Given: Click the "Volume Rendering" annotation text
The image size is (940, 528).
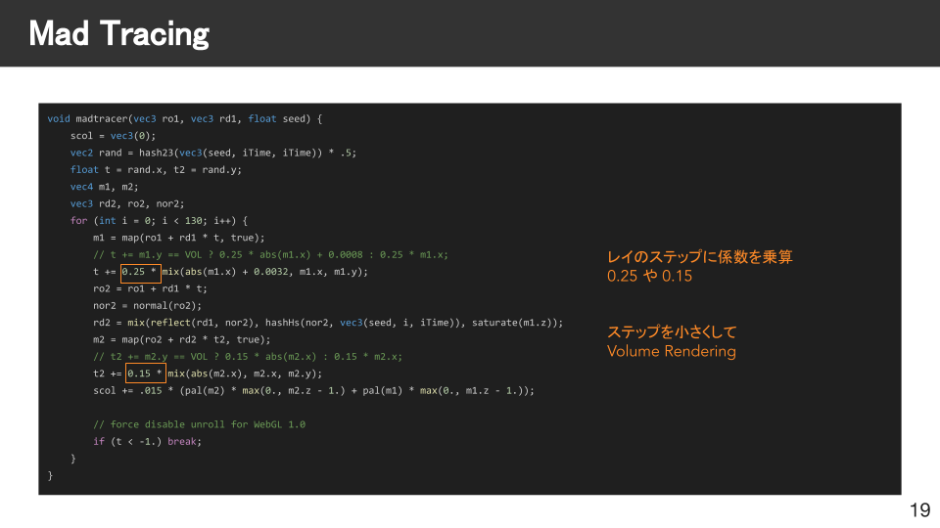Looking at the screenshot, I should pyautogui.click(x=671, y=352).
